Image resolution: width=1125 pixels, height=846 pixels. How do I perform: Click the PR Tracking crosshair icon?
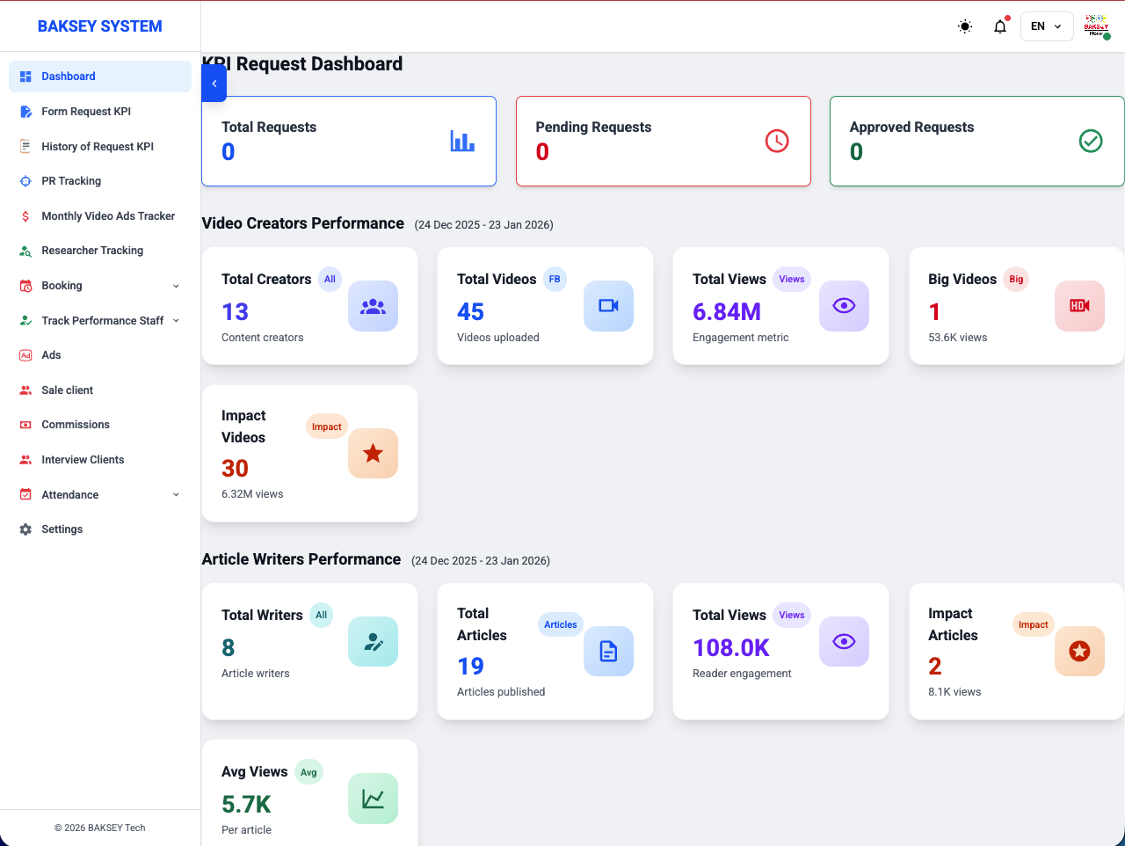[25, 181]
